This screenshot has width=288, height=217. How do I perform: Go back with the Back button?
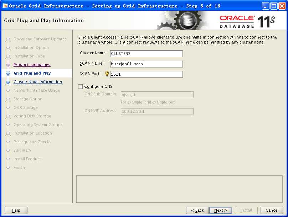click(197, 210)
